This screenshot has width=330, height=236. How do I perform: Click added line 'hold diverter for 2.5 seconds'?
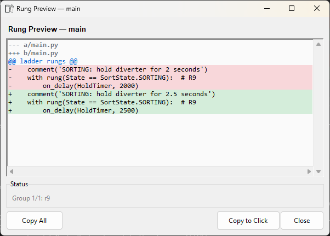click(x=160, y=94)
